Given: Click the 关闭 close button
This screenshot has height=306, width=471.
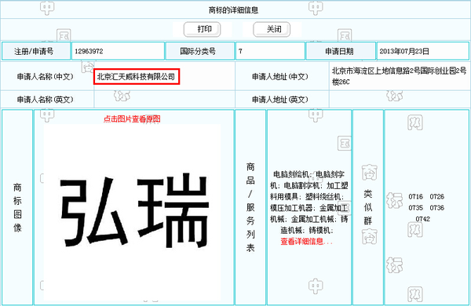Looking at the screenshot, I should tap(272, 30).
